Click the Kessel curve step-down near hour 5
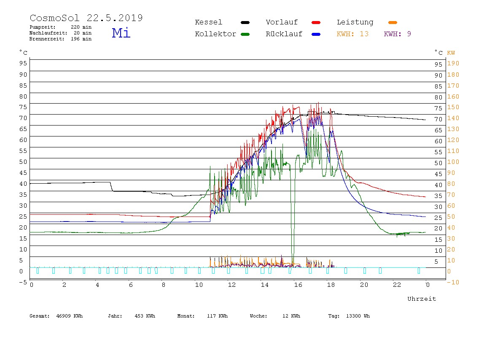This screenshot has width=484, height=342. 111,187
